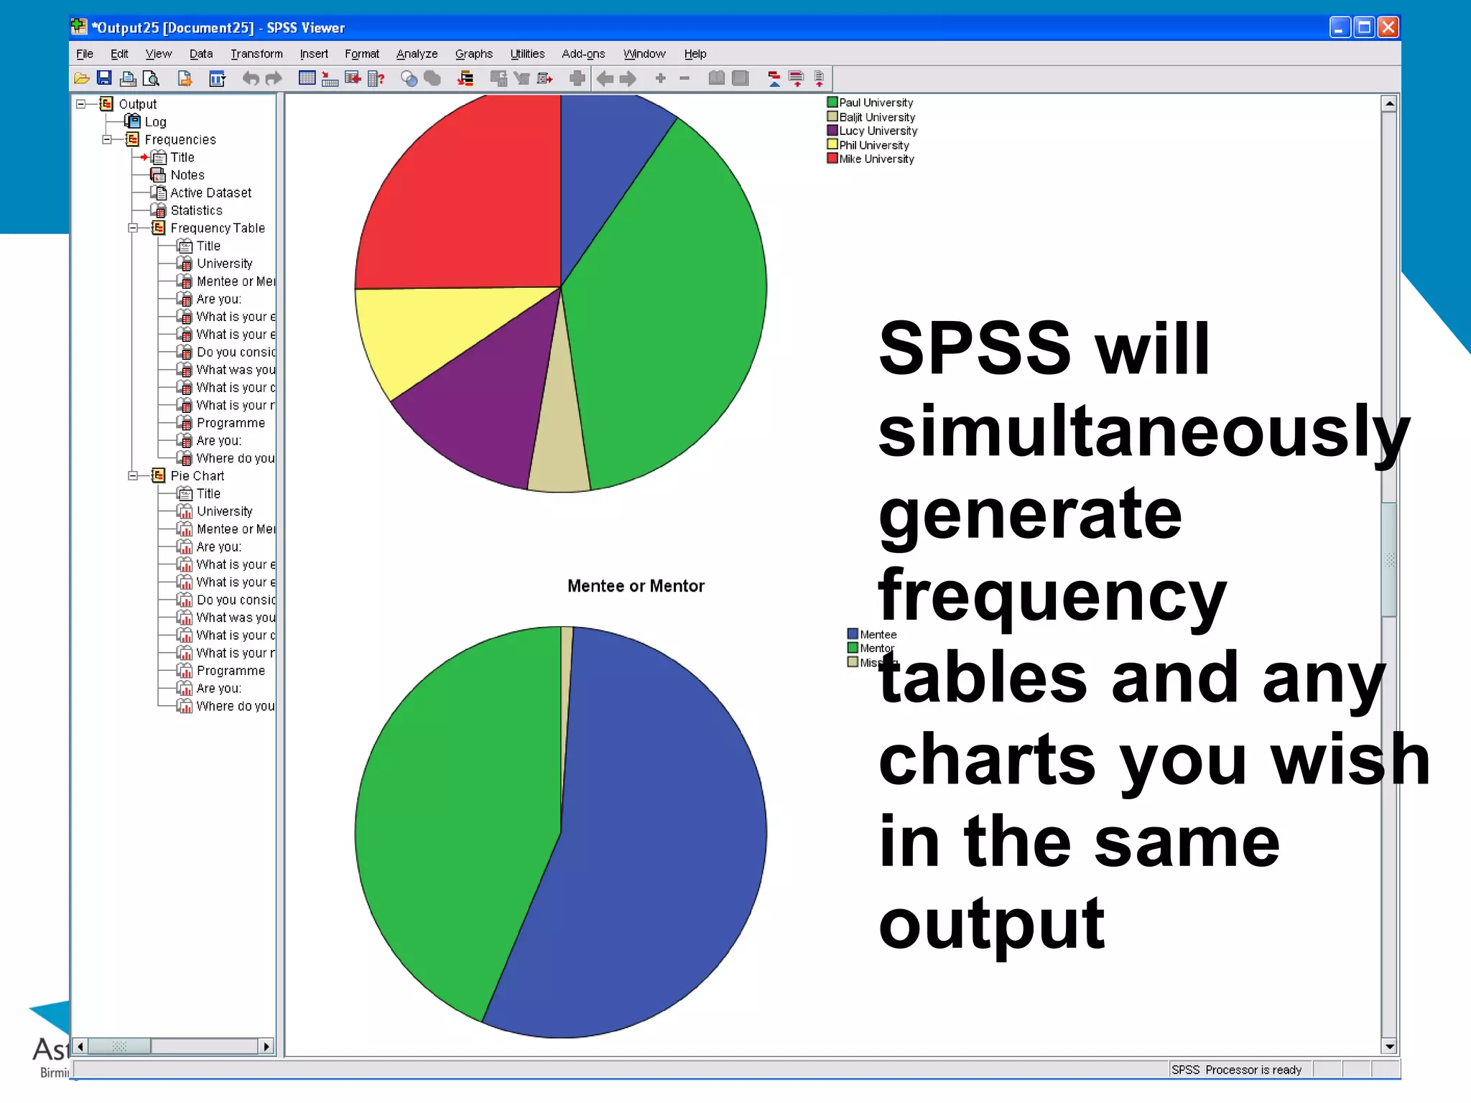
Task: Select Statistics in the outline
Action: (197, 210)
